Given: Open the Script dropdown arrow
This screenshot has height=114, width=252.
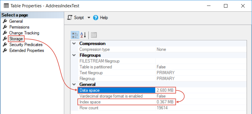Looking at the screenshot, I should coord(89,18).
